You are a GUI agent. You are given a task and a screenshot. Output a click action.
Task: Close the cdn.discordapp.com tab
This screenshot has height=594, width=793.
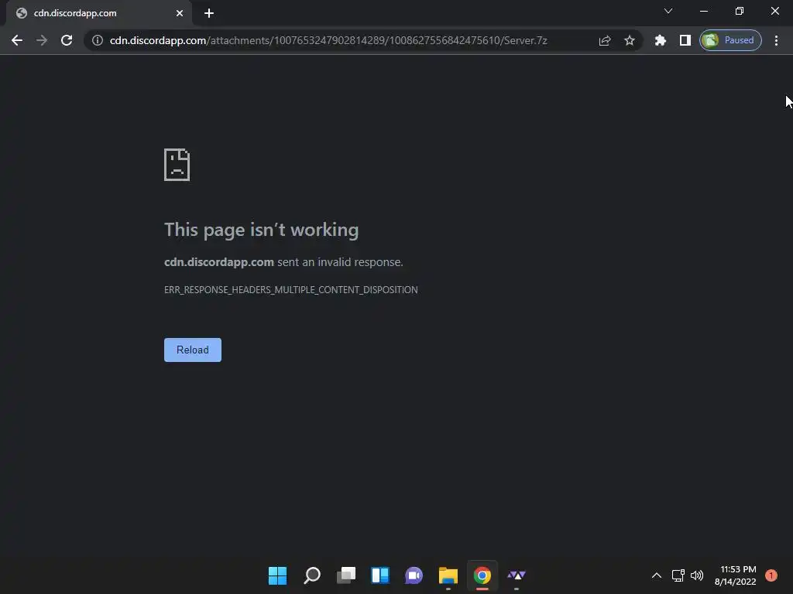point(180,13)
